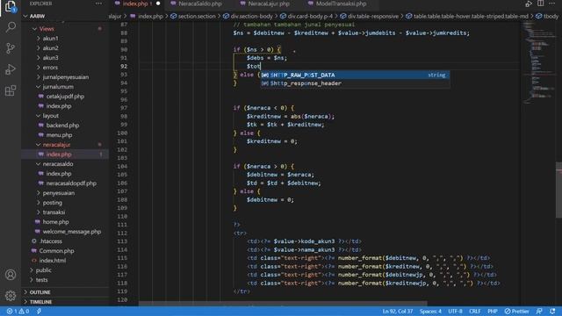Switch to the index.php editor tab
Screen dimensions: 562x316
pos(135,4)
